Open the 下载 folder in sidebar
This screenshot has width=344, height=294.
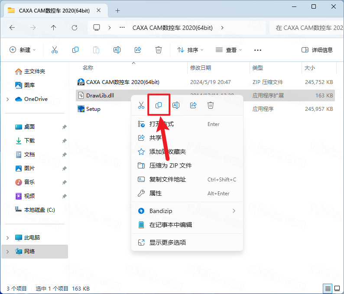click(x=29, y=141)
